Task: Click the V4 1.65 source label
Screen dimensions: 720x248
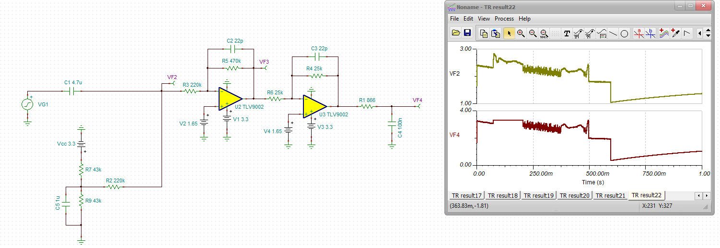Action: coord(273,131)
